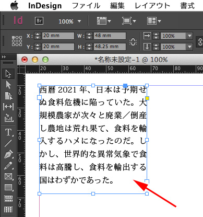
Task: Toggle constrain proportions for scaling
Action: [200, 42]
